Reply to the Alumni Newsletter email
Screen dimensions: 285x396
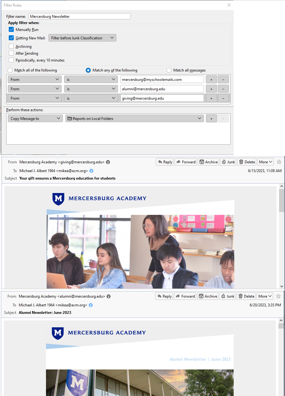coord(164,296)
